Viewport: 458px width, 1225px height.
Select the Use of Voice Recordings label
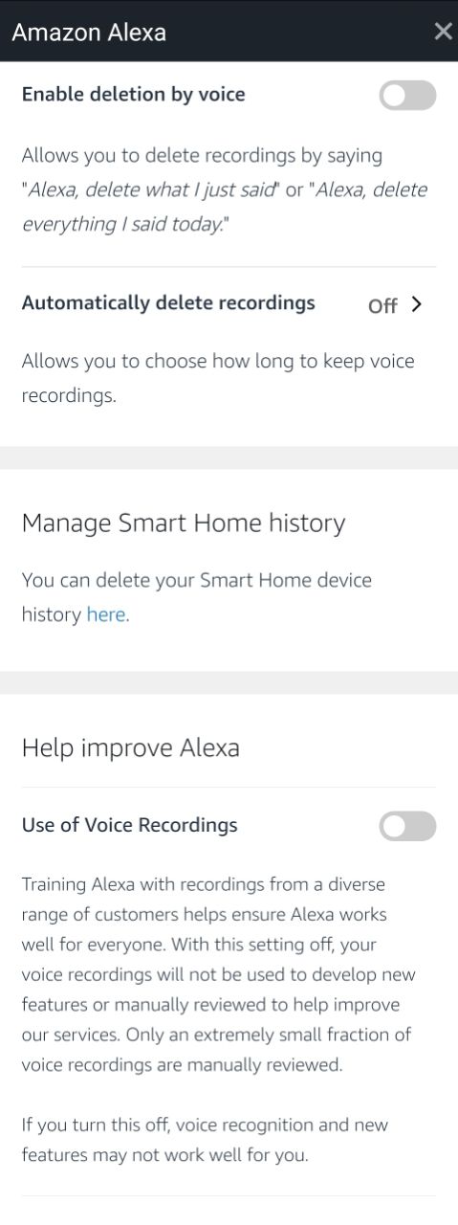pos(129,825)
